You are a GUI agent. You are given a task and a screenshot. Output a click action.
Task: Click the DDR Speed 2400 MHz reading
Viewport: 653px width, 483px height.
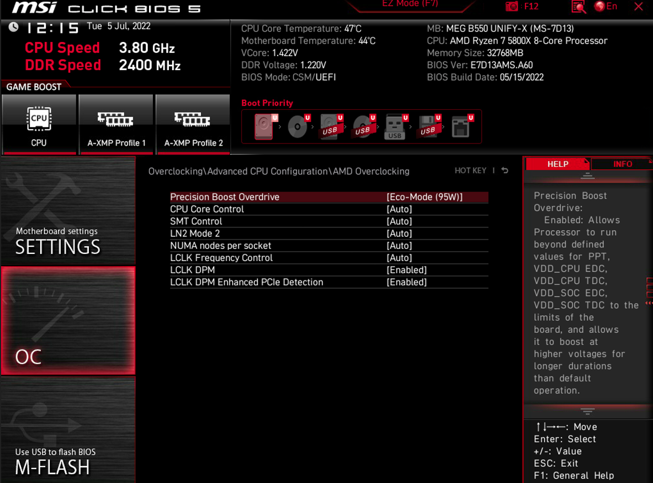tap(103, 65)
